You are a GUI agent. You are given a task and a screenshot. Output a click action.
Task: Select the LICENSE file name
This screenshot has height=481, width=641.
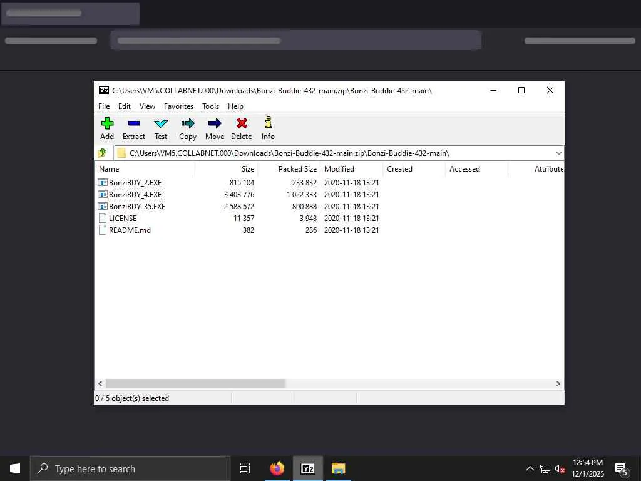[123, 218]
